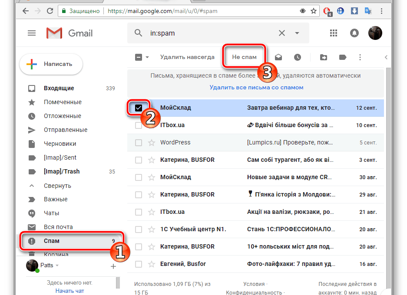
Task: Click the snooze clock icon in toolbar
Action: 297,57
